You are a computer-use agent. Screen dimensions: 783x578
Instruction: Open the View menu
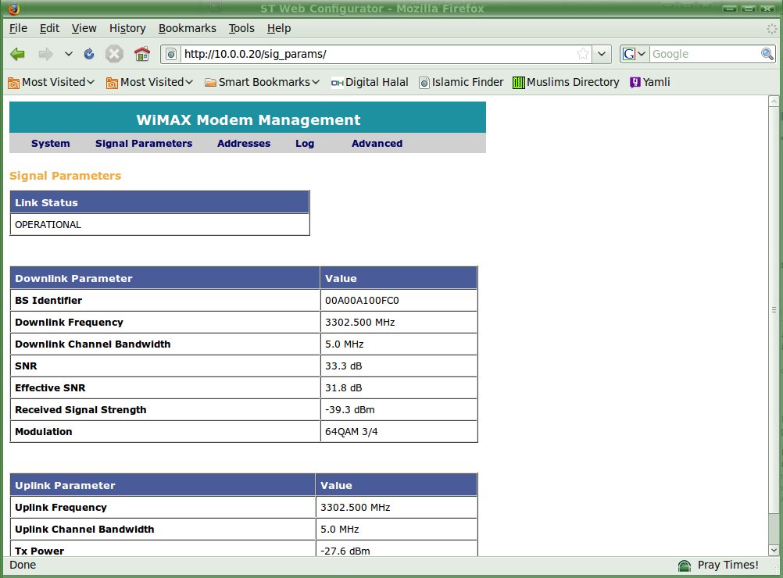coord(84,28)
